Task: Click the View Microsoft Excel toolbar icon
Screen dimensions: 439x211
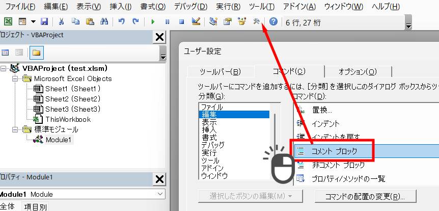Action: [x=8, y=21]
